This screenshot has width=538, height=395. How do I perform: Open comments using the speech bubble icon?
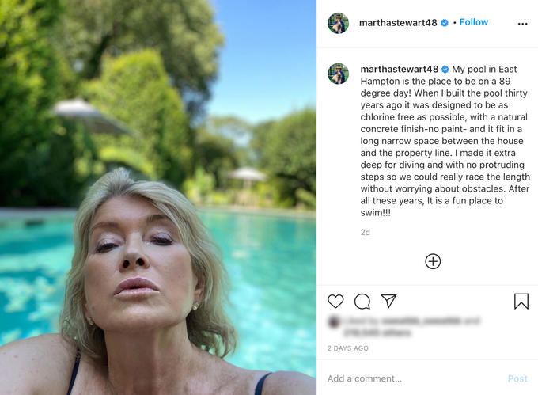[x=362, y=302]
